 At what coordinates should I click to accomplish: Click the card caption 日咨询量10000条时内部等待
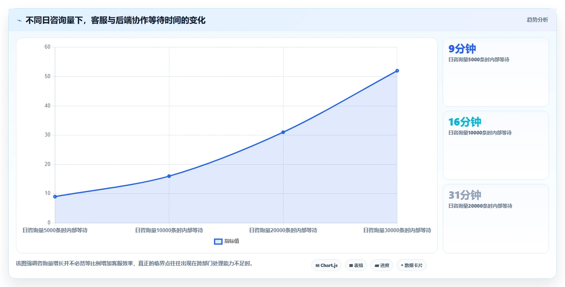click(x=480, y=133)
